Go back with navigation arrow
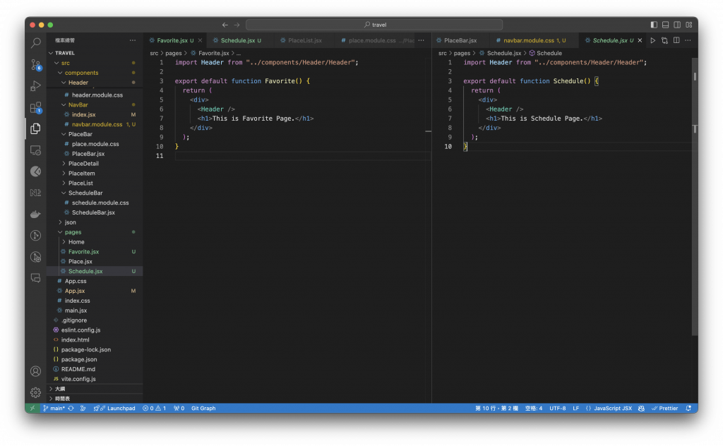This screenshot has height=446, width=723. click(225, 25)
